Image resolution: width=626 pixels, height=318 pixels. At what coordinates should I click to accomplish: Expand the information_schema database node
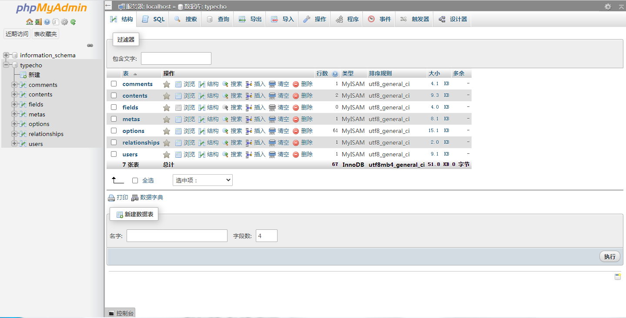pos(6,55)
